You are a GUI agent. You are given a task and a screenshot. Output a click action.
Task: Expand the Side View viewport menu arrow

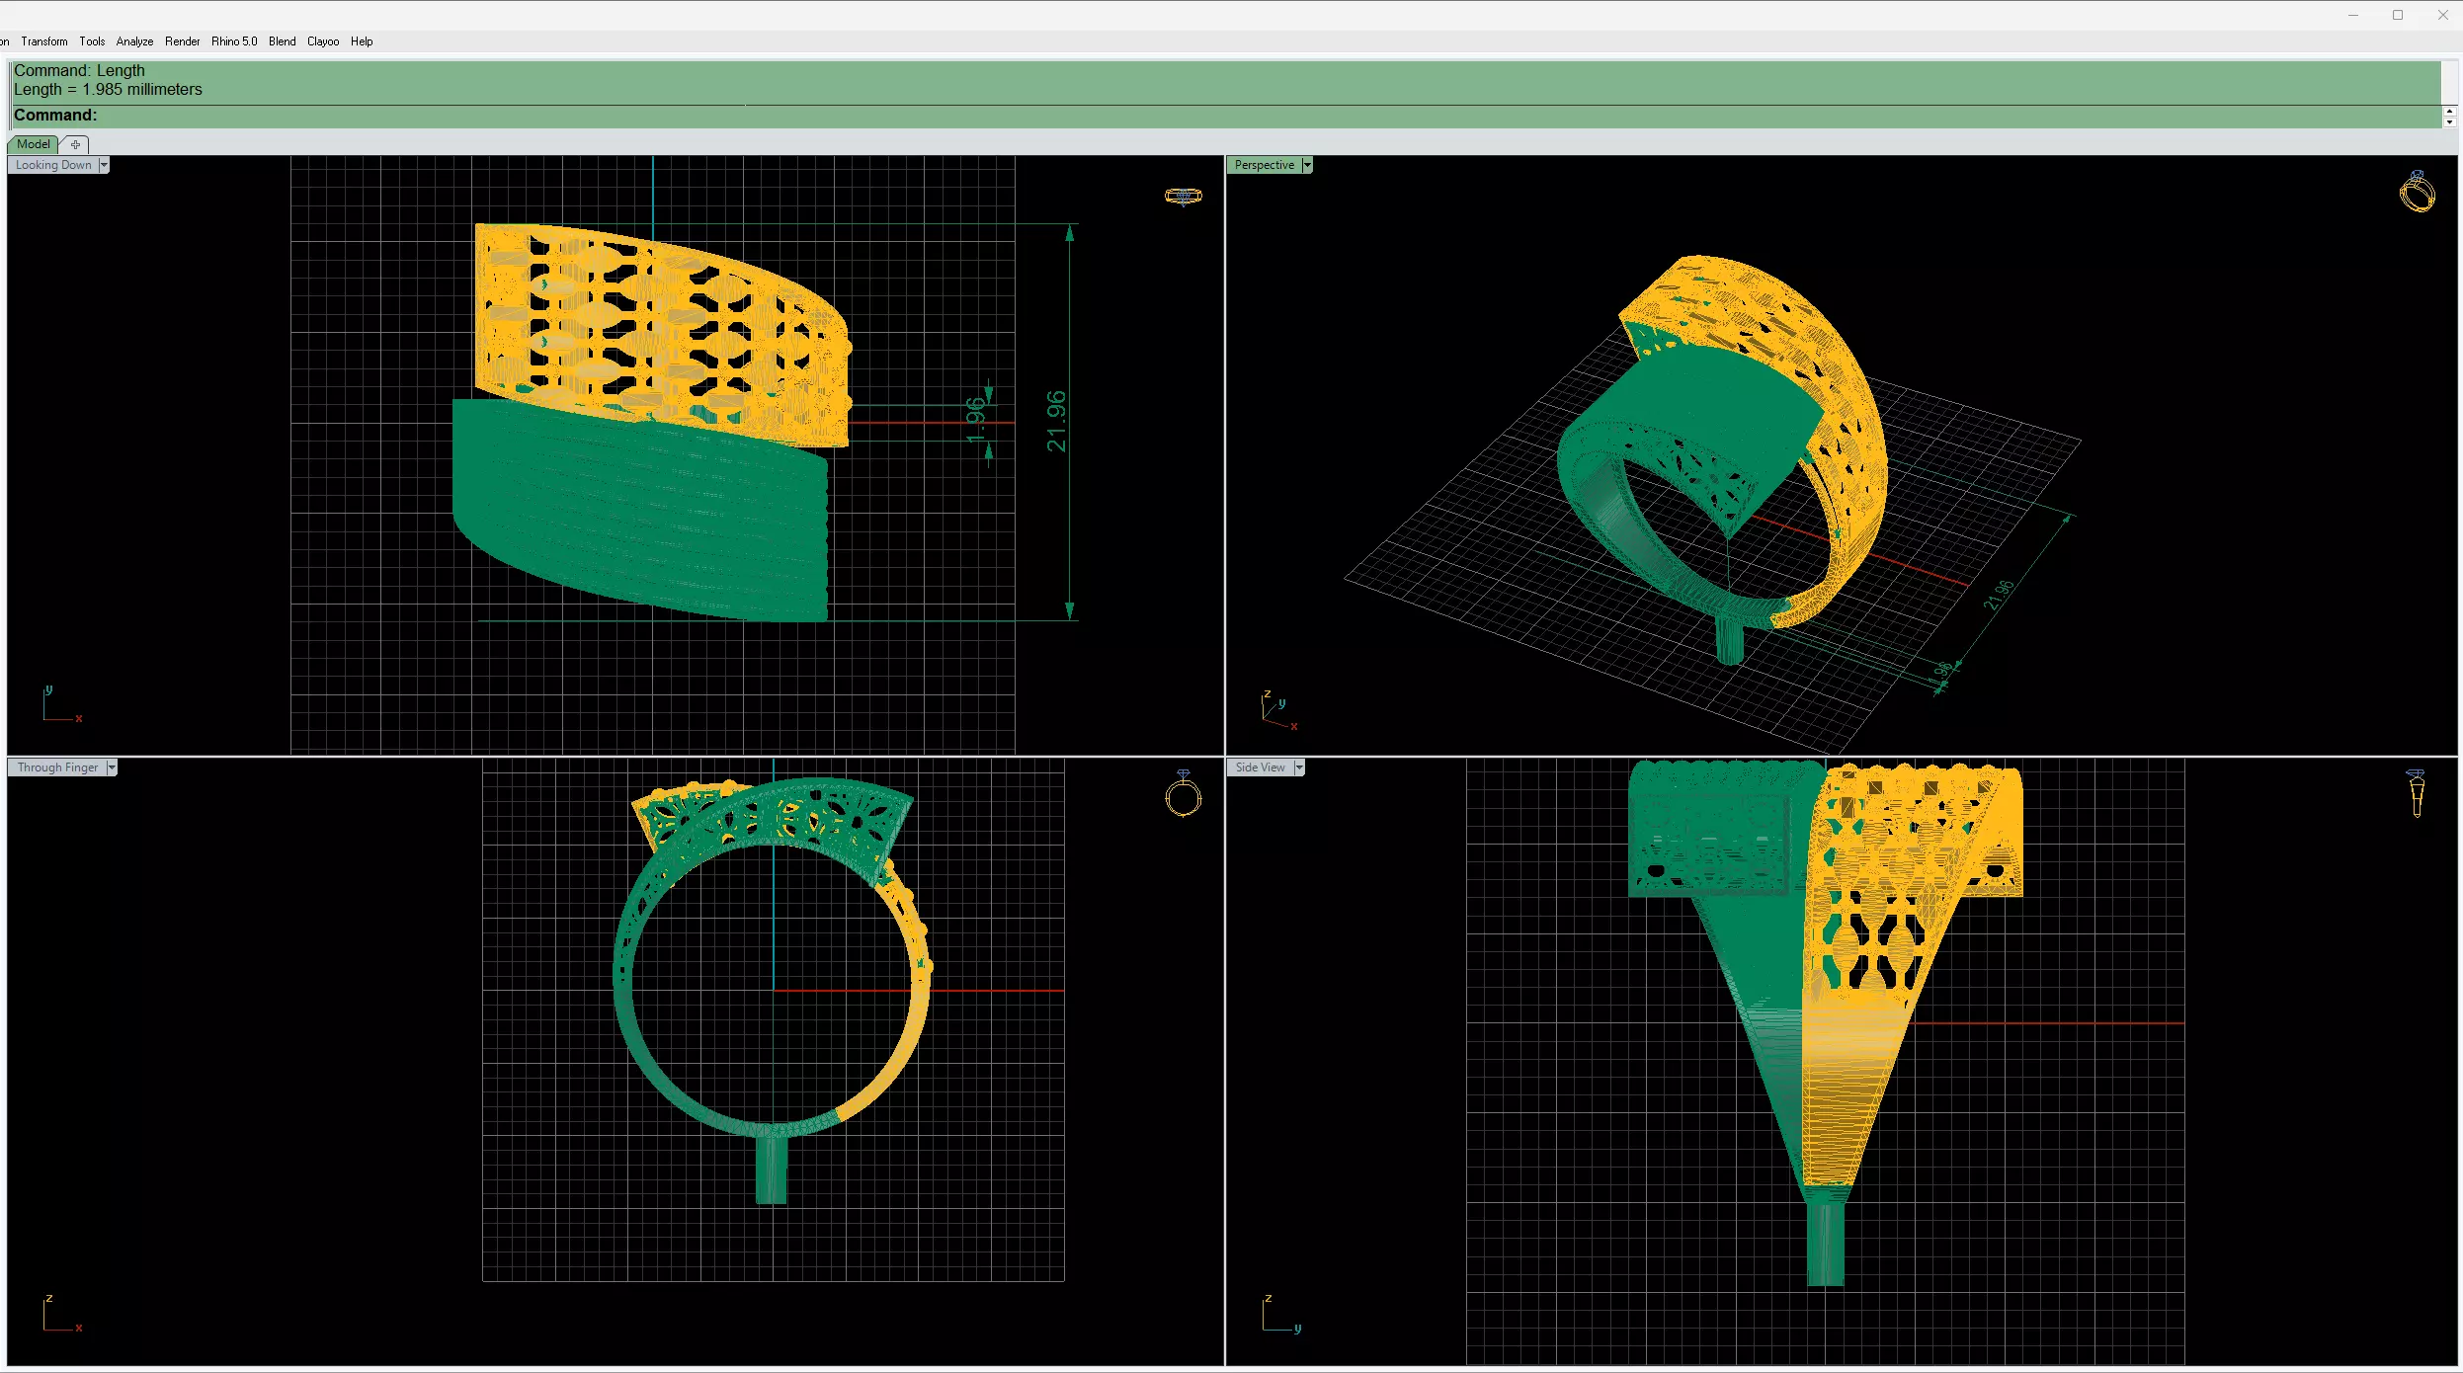pyautogui.click(x=1299, y=767)
